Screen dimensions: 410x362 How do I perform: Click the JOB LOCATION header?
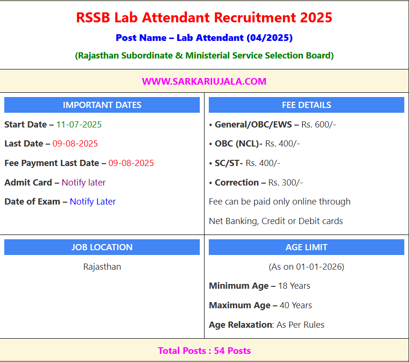click(102, 247)
